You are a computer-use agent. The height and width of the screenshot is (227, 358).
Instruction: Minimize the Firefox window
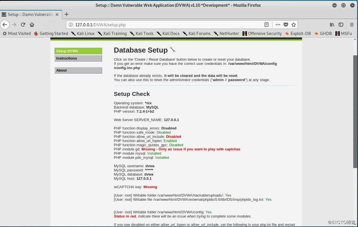point(335,5)
